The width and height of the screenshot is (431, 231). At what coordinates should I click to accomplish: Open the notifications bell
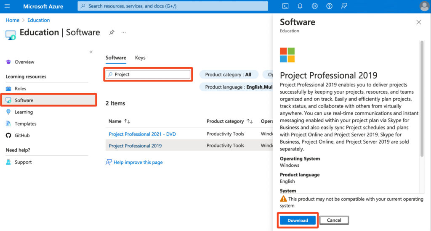point(300,6)
